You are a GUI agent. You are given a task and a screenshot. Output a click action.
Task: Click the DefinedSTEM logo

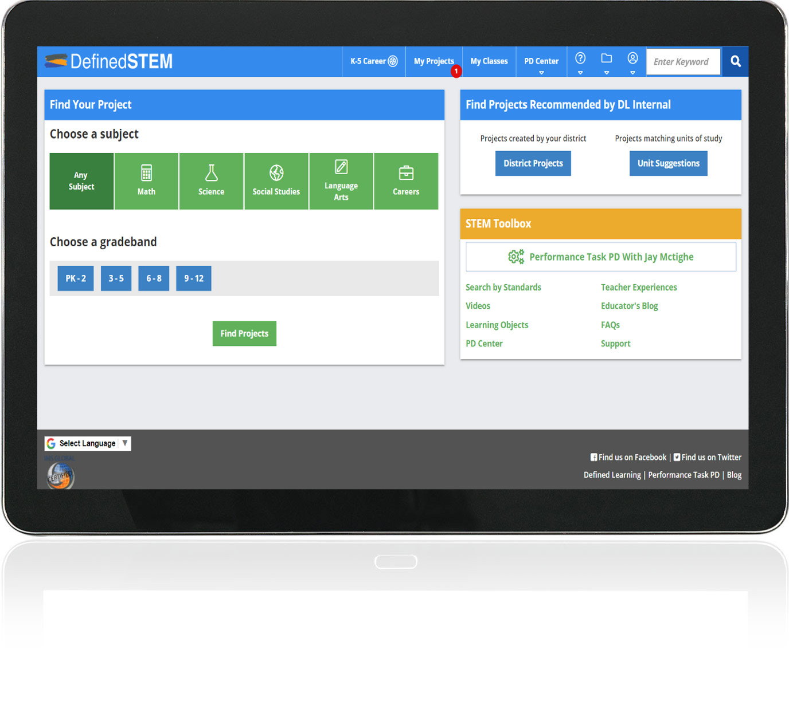pos(108,61)
